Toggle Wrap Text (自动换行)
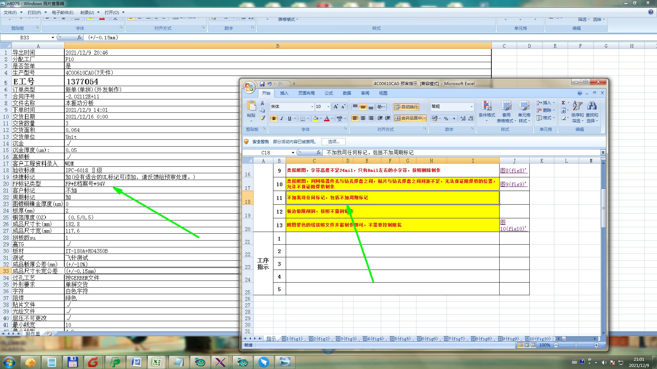 pyautogui.click(x=406, y=107)
